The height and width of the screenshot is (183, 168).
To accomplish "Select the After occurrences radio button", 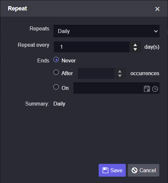I will (56, 72).
